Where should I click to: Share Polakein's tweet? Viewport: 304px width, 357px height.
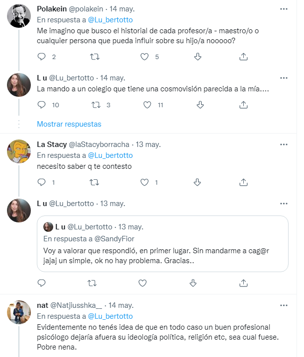pos(243,57)
